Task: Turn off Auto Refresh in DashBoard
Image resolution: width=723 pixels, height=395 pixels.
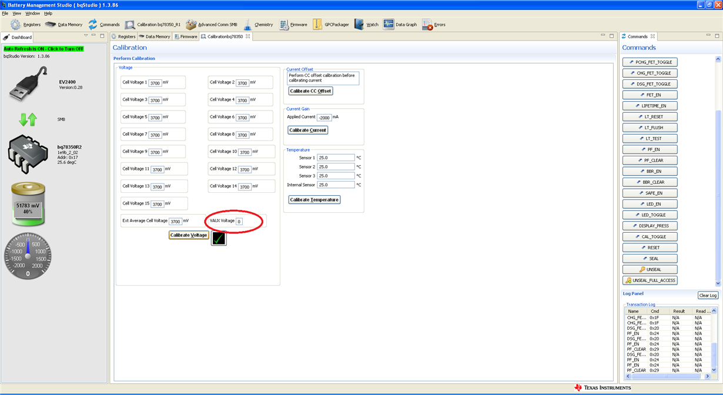Action: 44,49
